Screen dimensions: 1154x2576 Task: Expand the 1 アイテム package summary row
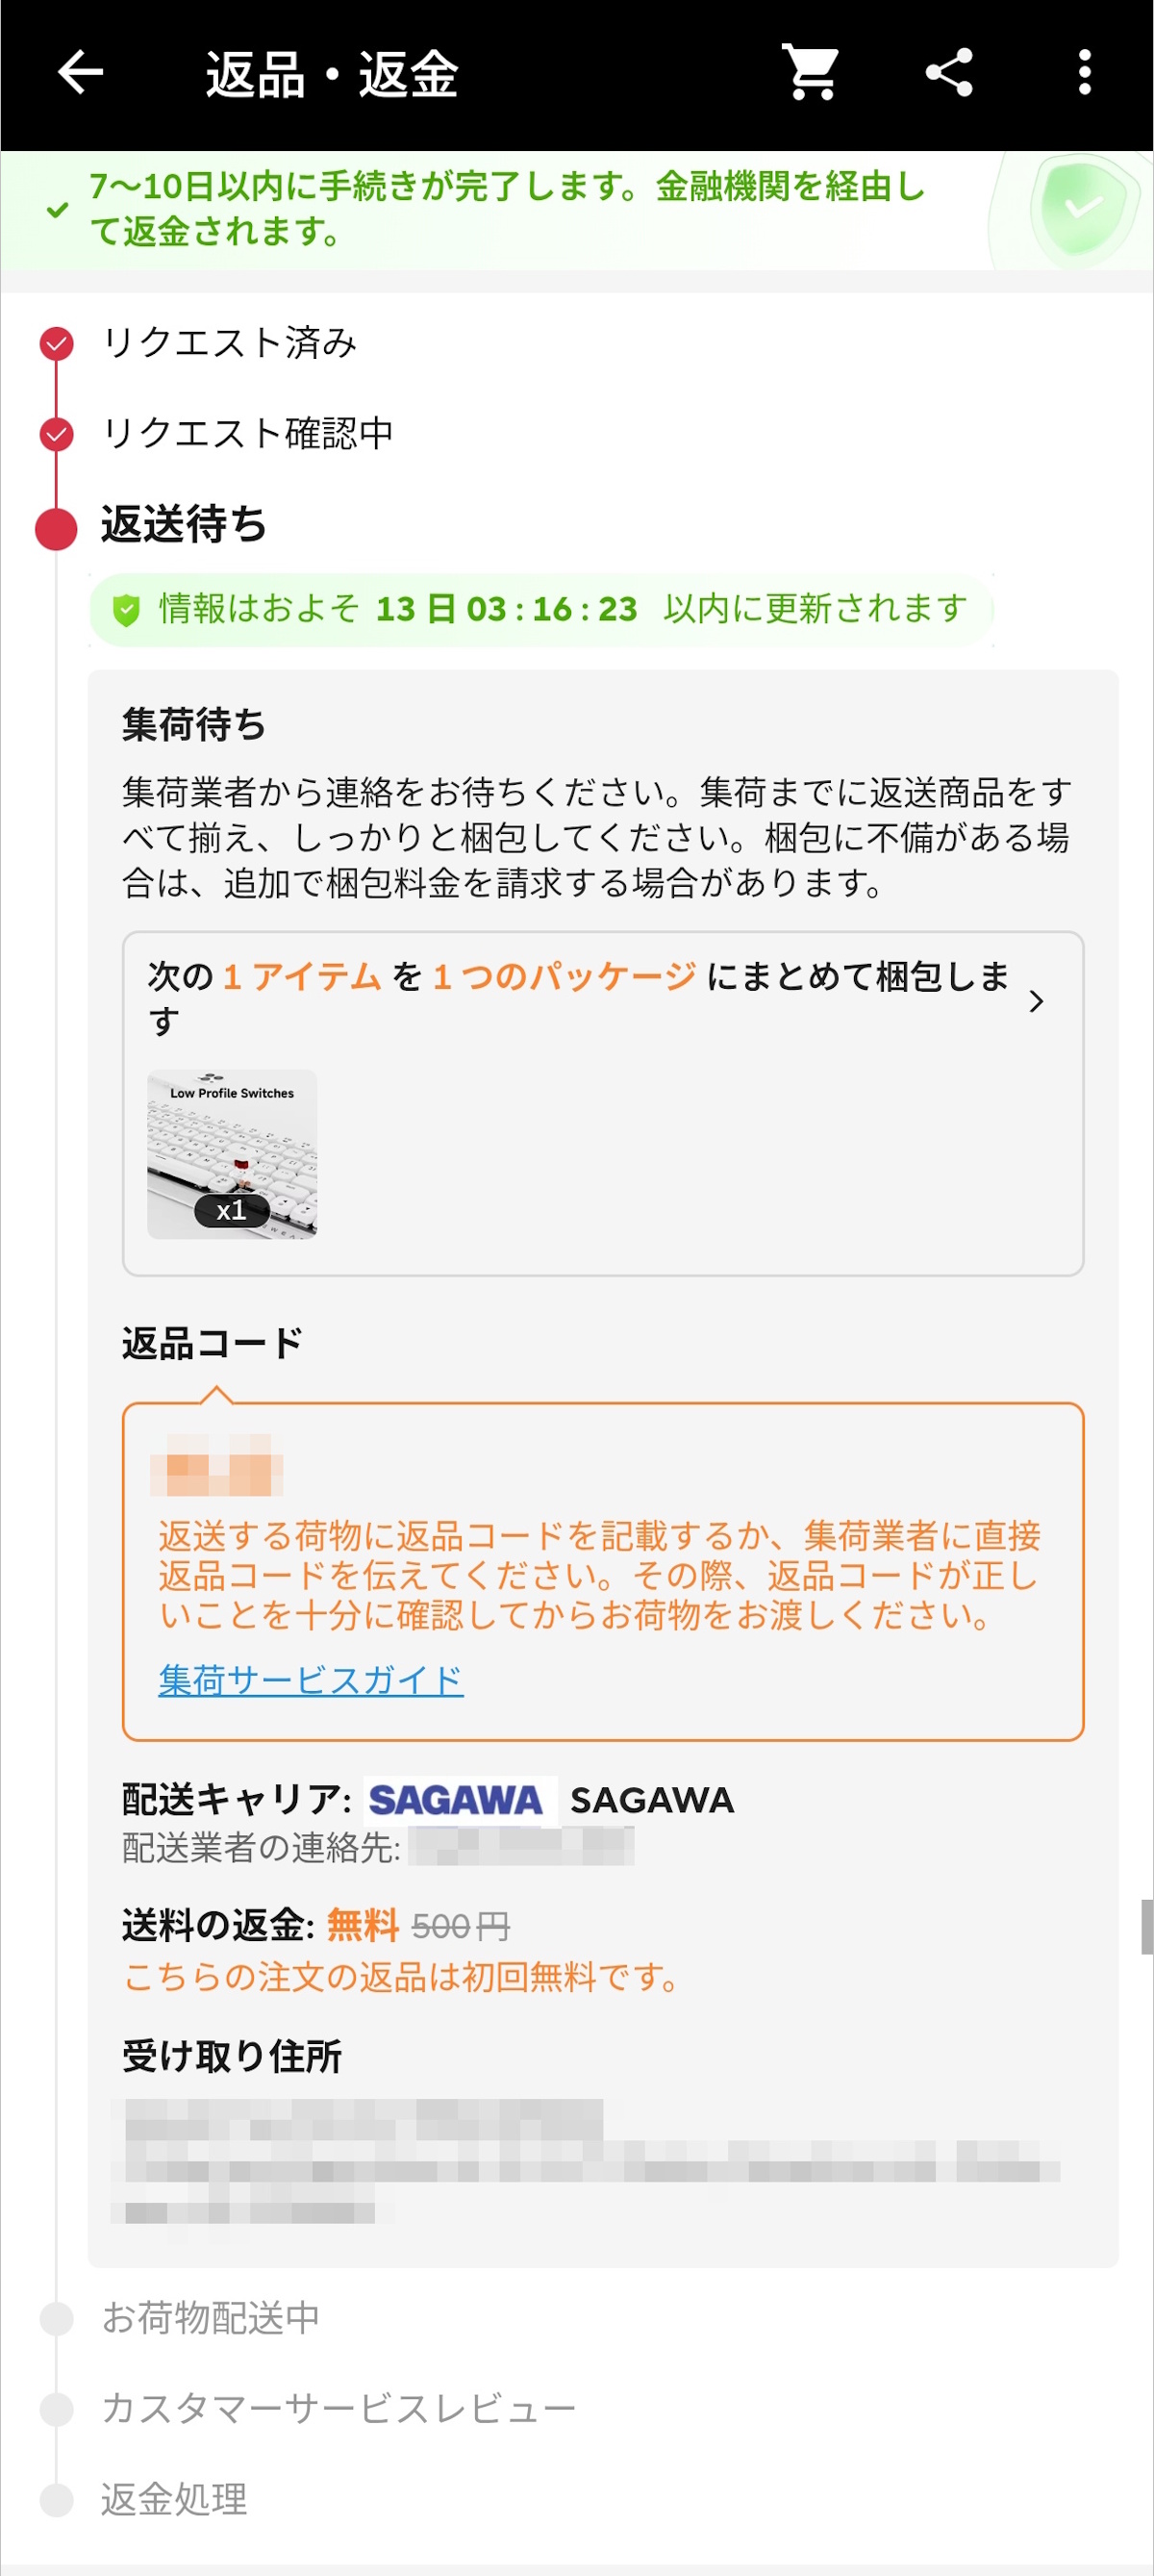point(578,997)
